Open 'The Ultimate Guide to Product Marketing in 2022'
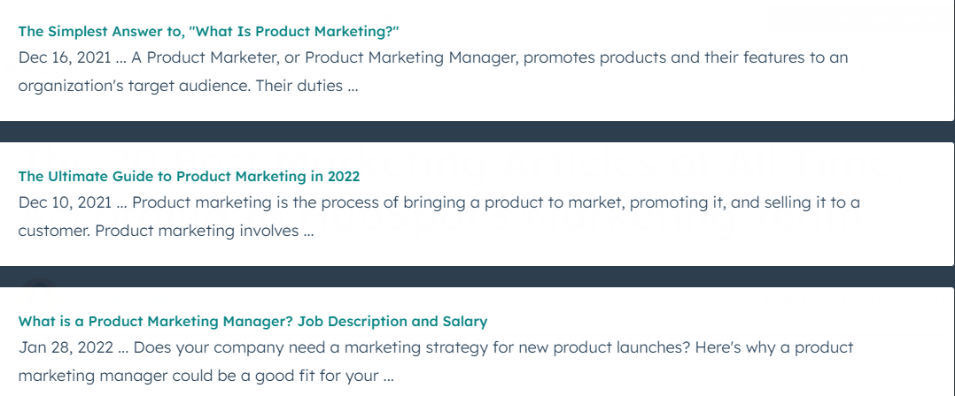This screenshot has height=396, width=955. [x=189, y=176]
